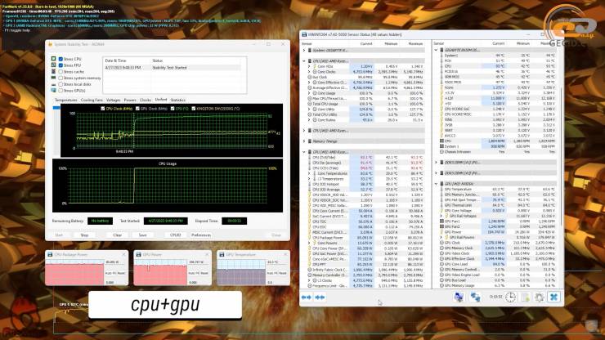Viewport: 605px width, 340px height.
Task: Expand System GIGABYTE sensor group
Action: [x=304, y=50]
